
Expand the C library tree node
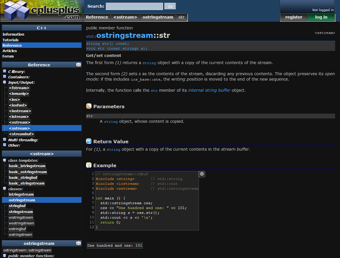click(x=4, y=71)
